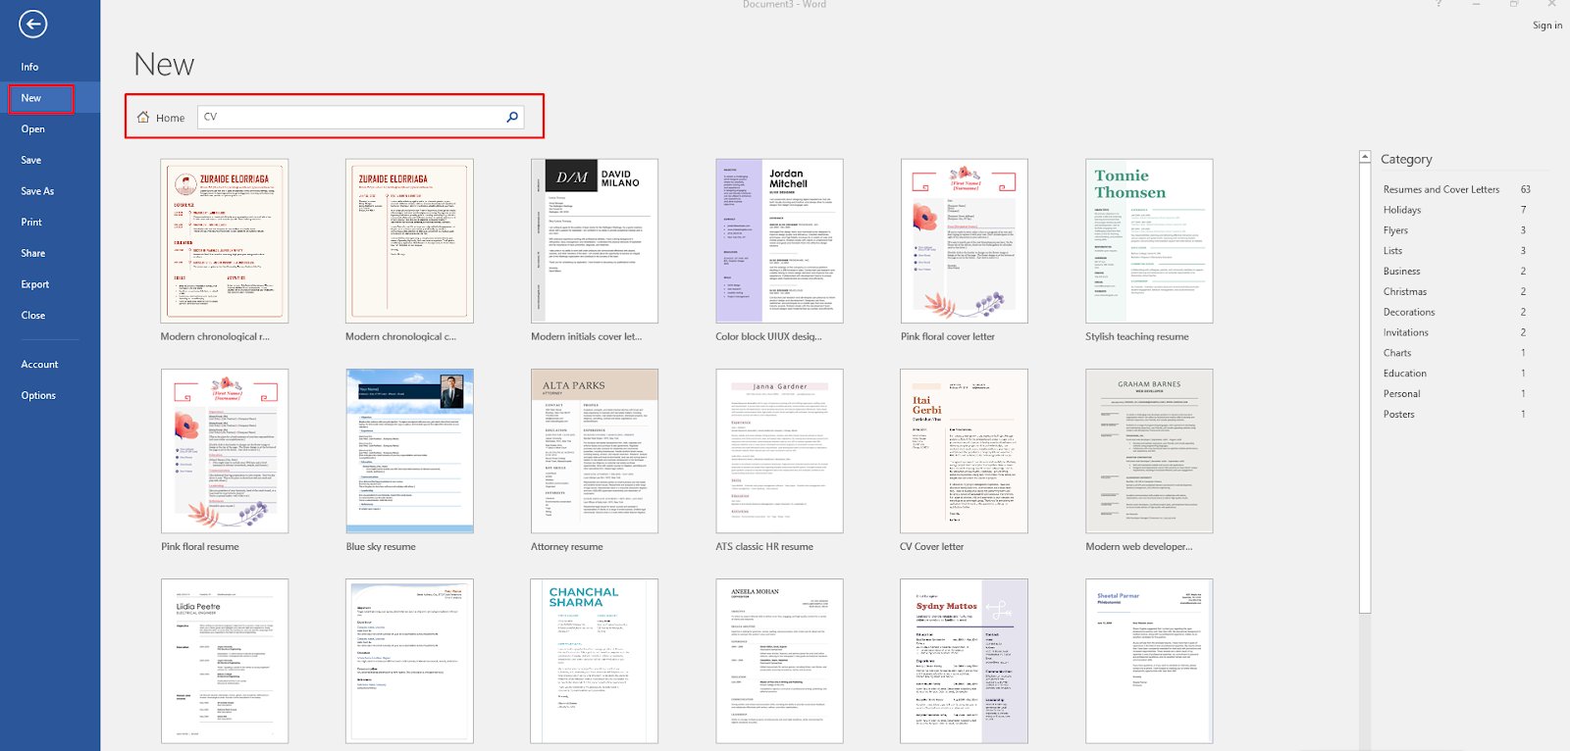The height and width of the screenshot is (751, 1570).
Task: Select the Education category filter
Action: (x=1405, y=374)
